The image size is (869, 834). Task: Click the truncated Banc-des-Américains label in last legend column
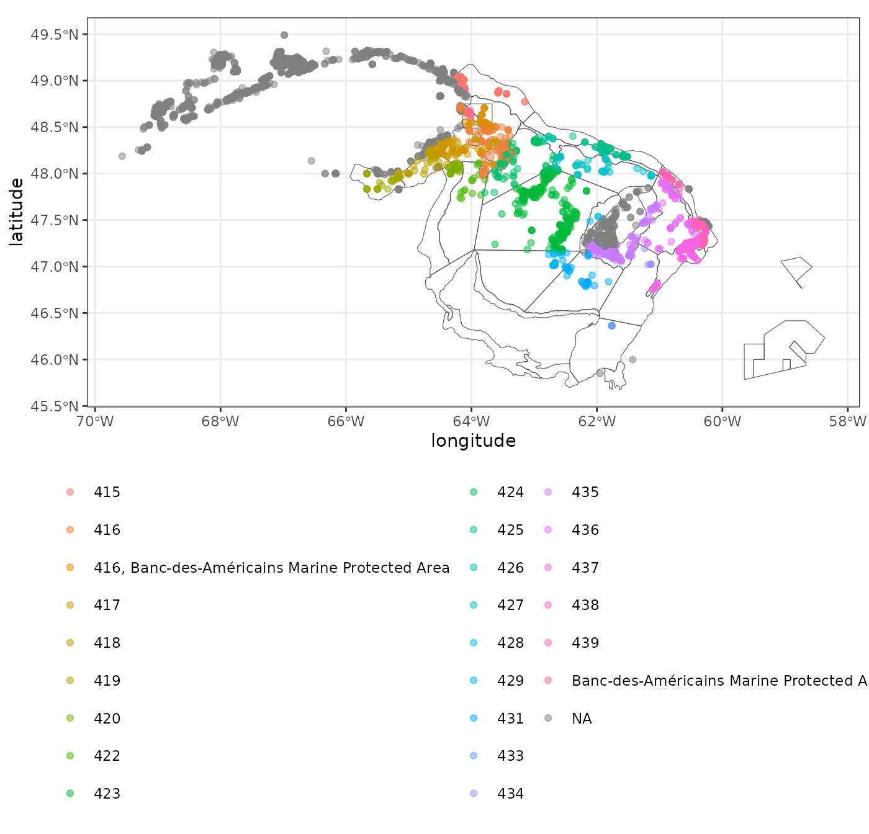click(719, 681)
